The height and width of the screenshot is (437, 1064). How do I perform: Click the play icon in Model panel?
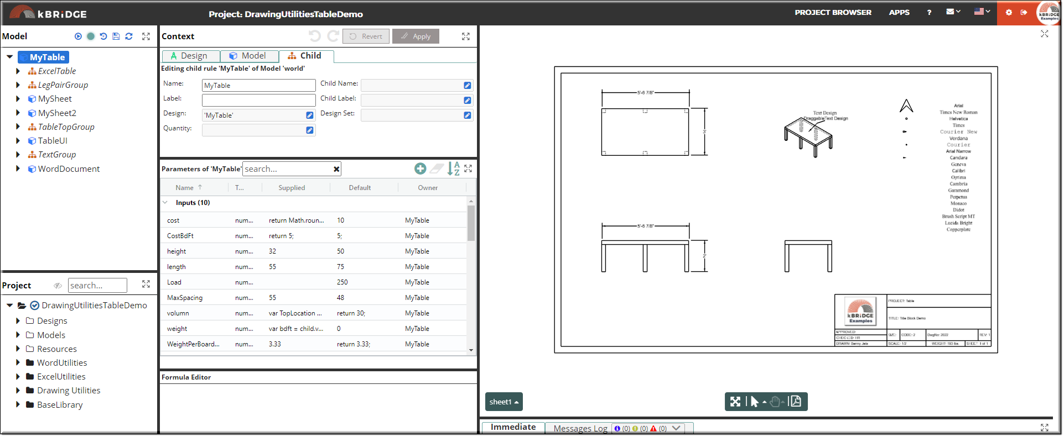coord(78,36)
